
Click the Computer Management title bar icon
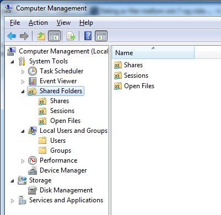(x=9, y=8)
